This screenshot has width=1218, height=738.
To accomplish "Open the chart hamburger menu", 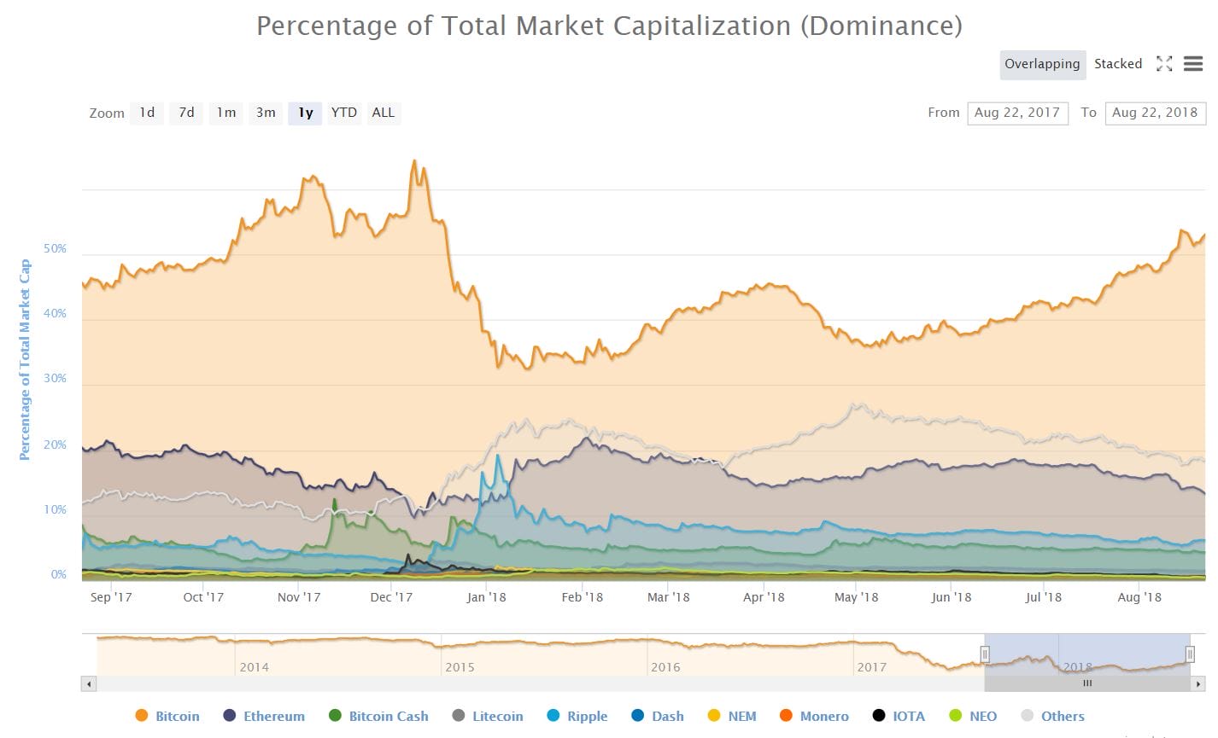I will (x=1193, y=64).
